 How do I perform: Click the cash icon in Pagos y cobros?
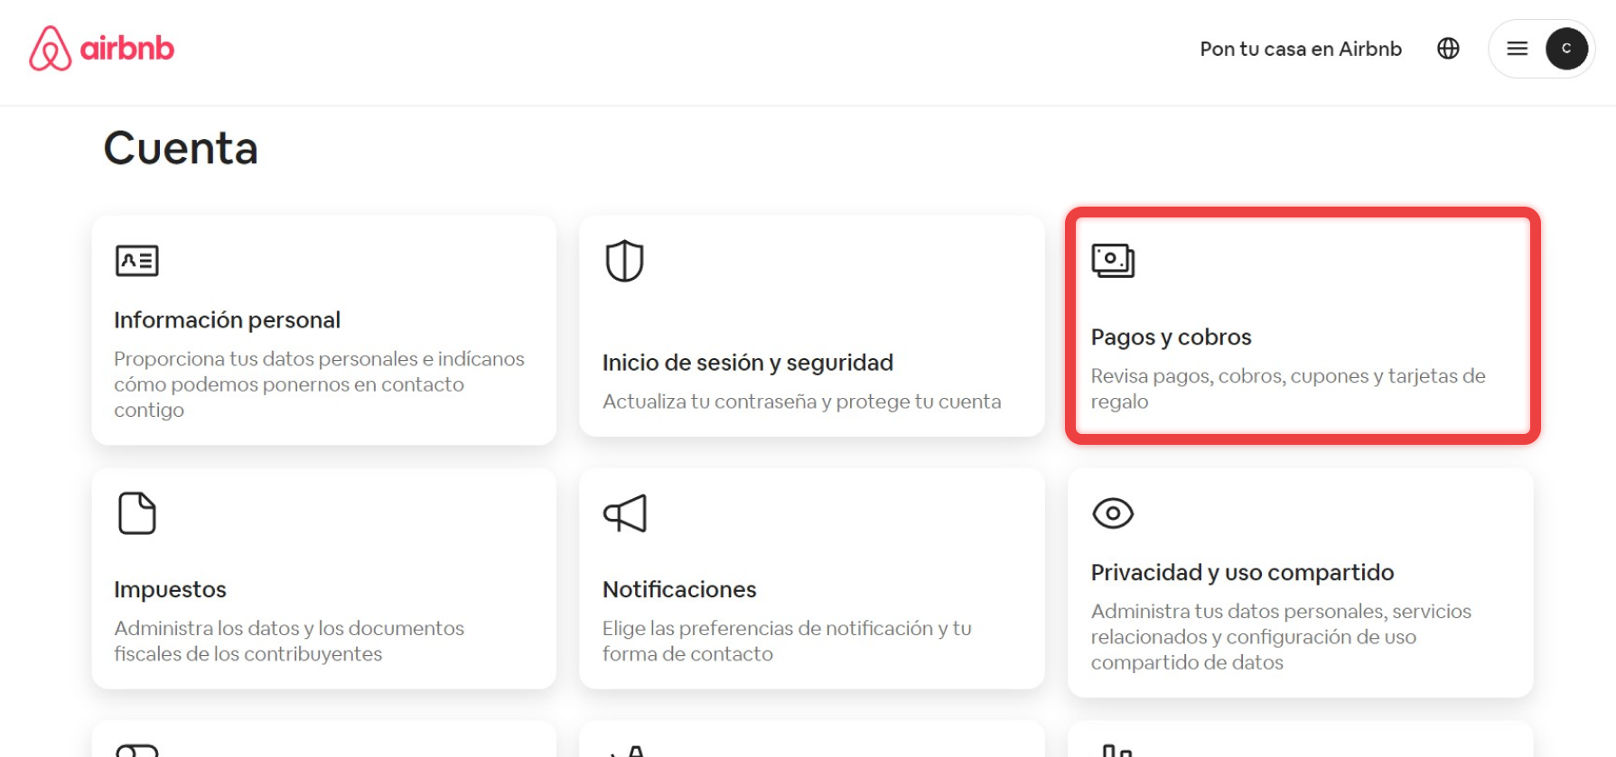1113,261
